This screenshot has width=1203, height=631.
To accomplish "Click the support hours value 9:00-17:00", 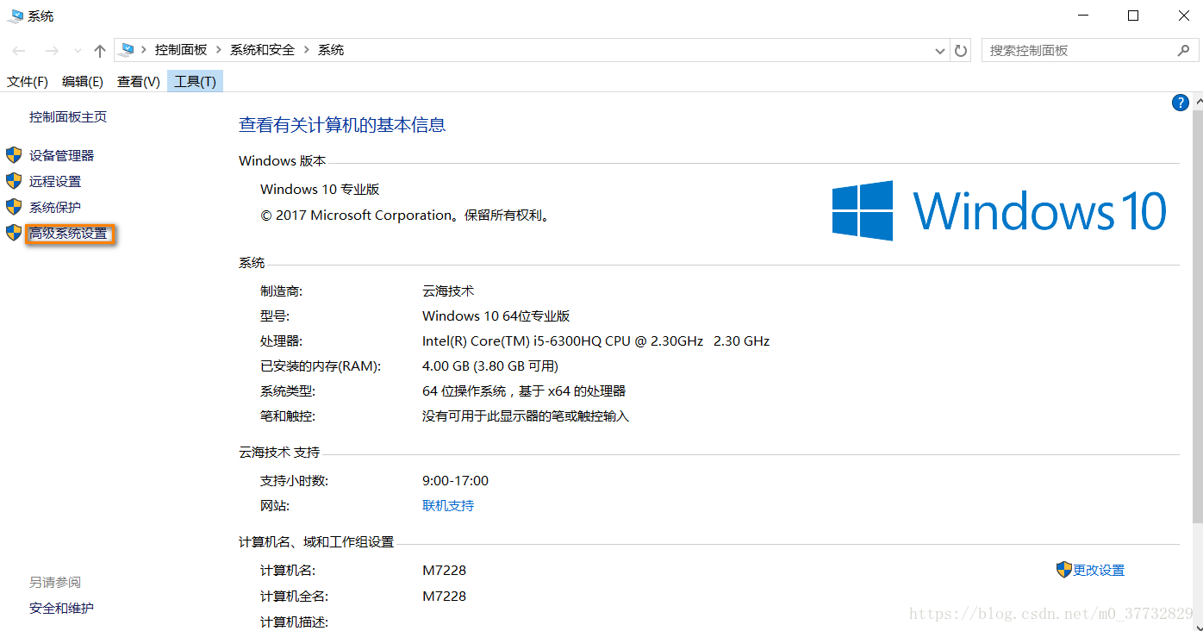I will pos(455,480).
